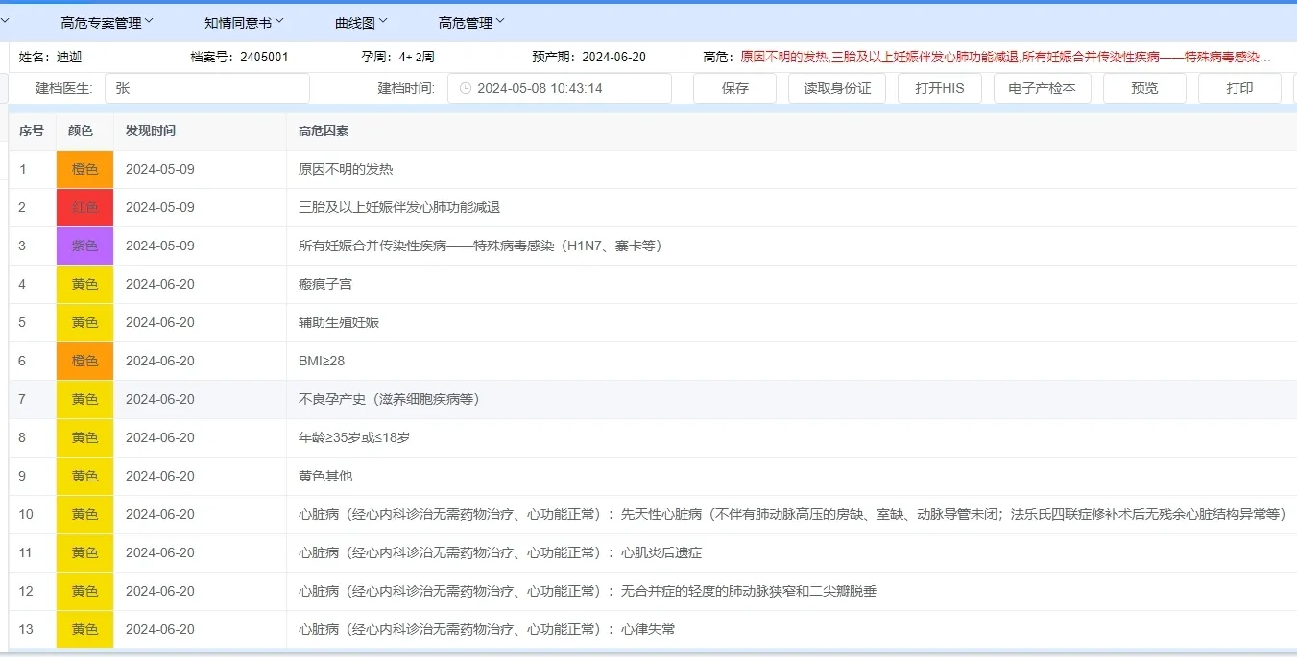
Task: Select the 紫色 swatch in row 3
Action: (x=85, y=246)
